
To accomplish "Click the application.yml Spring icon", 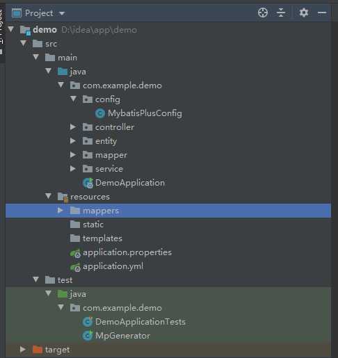I will [x=75, y=267].
